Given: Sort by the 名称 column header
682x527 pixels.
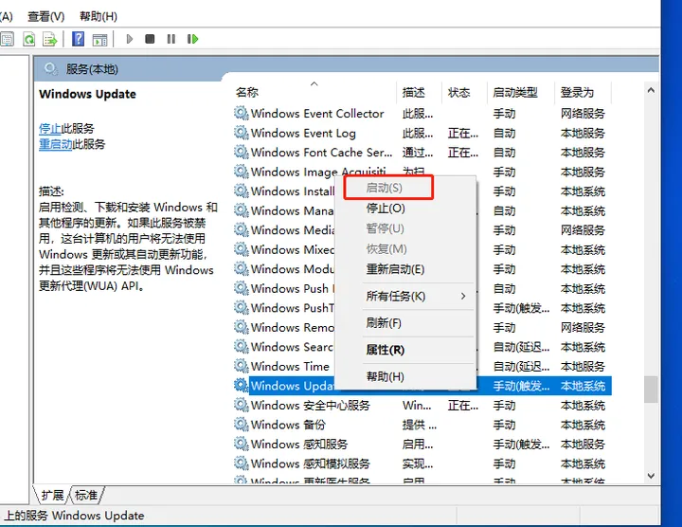Looking at the screenshot, I should click(x=247, y=92).
